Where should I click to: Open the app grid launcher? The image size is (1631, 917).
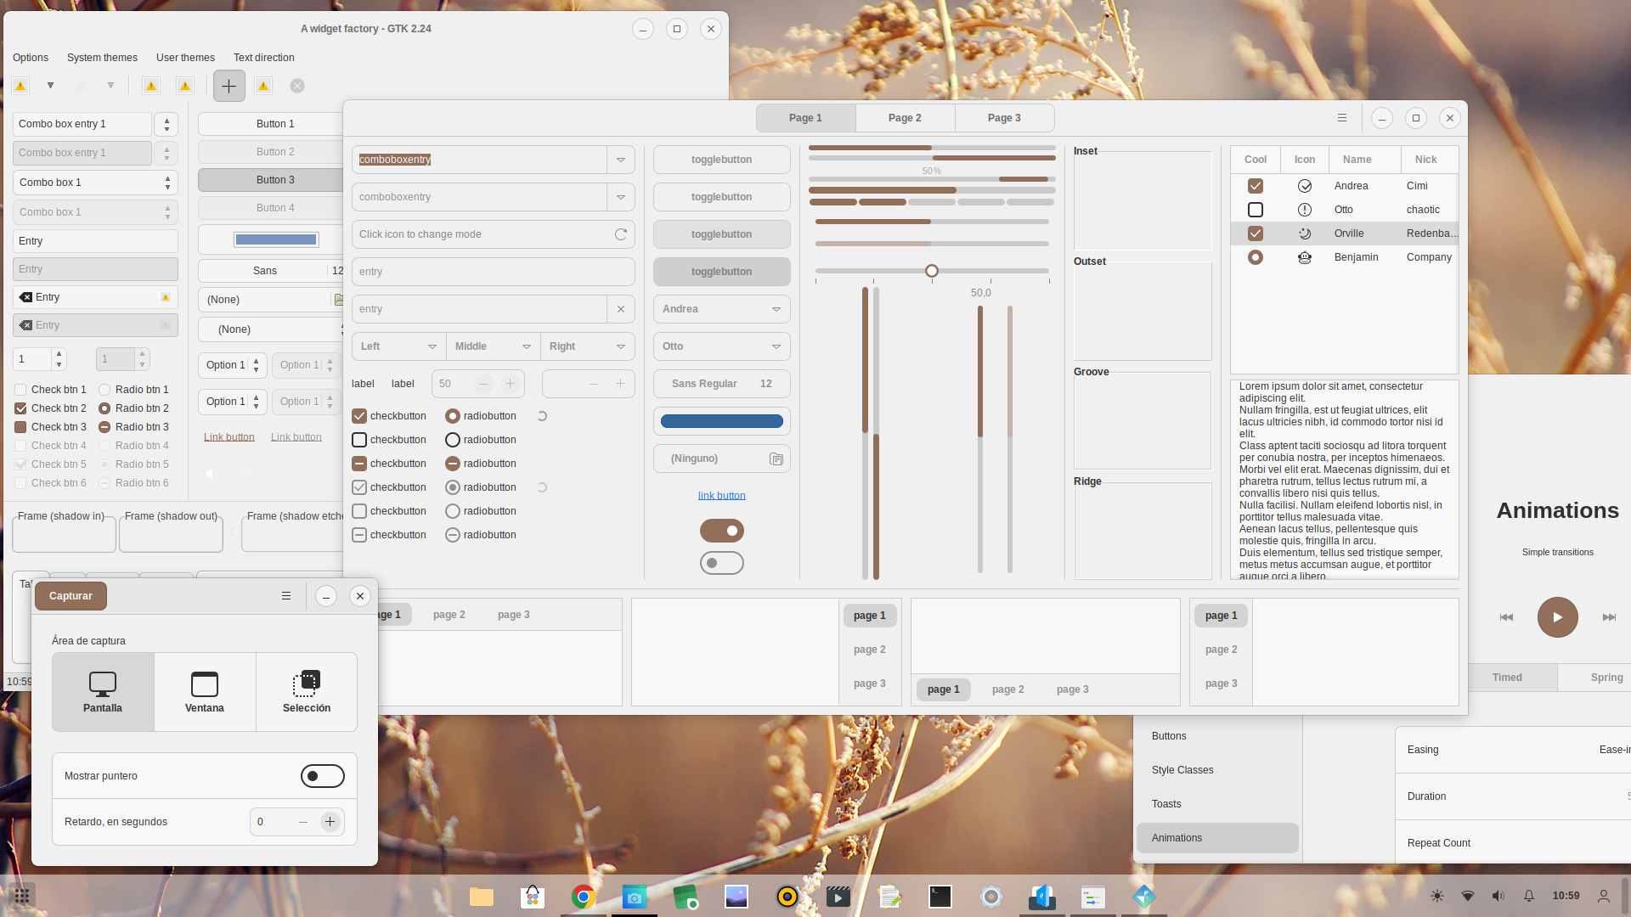click(22, 896)
